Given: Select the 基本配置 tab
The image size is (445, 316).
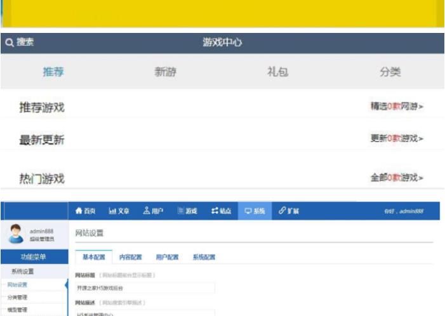Looking at the screenshot, I should pyautogui.click(x=94, y=257).
